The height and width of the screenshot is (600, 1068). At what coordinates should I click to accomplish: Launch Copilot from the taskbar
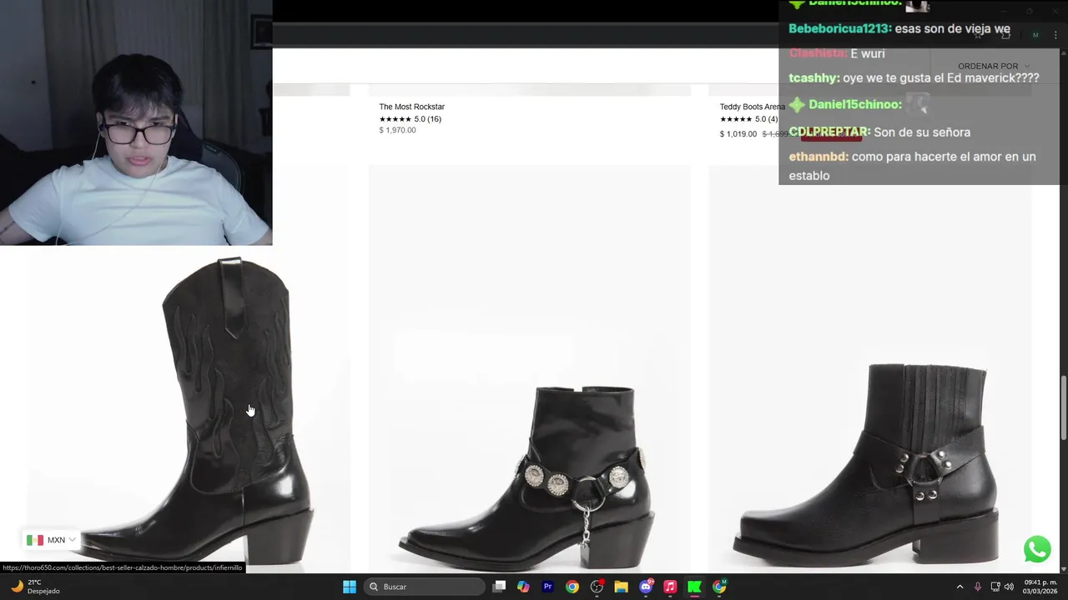tap(523, 587)
